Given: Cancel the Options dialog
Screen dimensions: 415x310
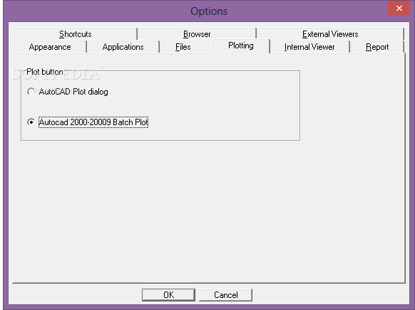Looking at the screenshot, I should coord(226,294).
